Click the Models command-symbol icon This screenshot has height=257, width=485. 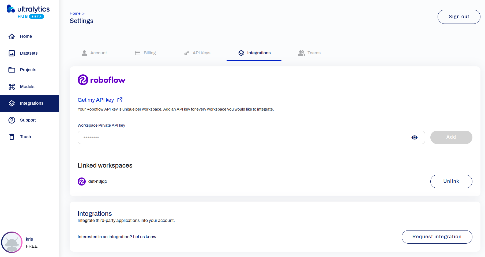[12, 87]
